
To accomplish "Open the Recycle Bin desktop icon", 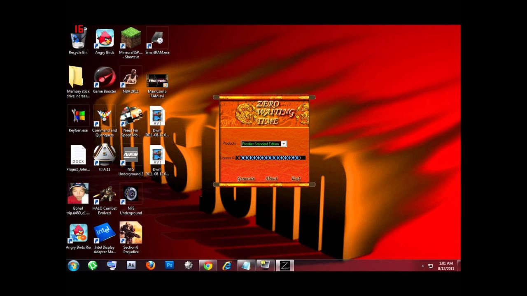I will click(x=78, y=40).
